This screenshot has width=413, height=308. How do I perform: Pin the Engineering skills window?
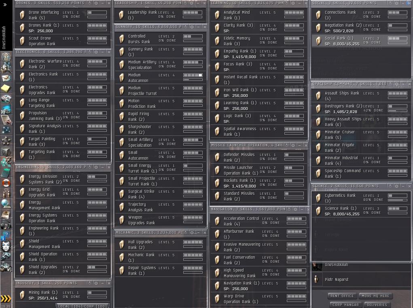[x=89, y=167]
